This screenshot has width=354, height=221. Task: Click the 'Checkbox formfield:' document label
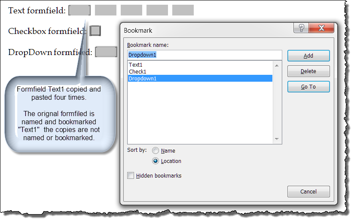(x=47, y=31)
